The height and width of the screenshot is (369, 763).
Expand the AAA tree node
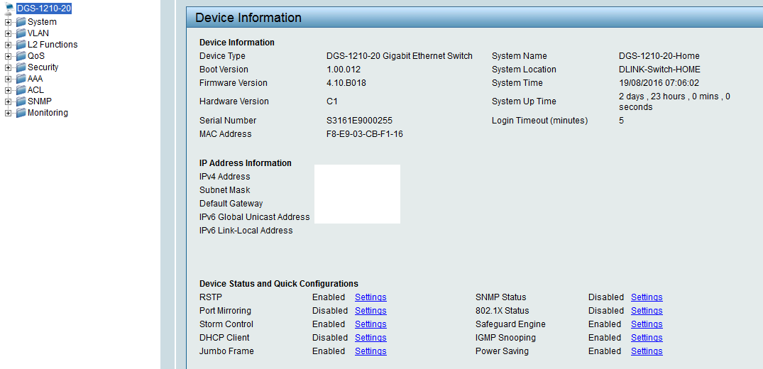(8, 79)
